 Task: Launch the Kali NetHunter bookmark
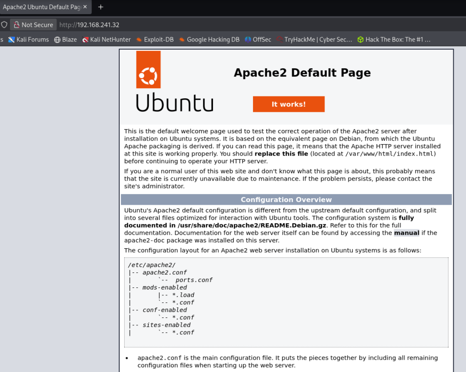click(106, 40)
